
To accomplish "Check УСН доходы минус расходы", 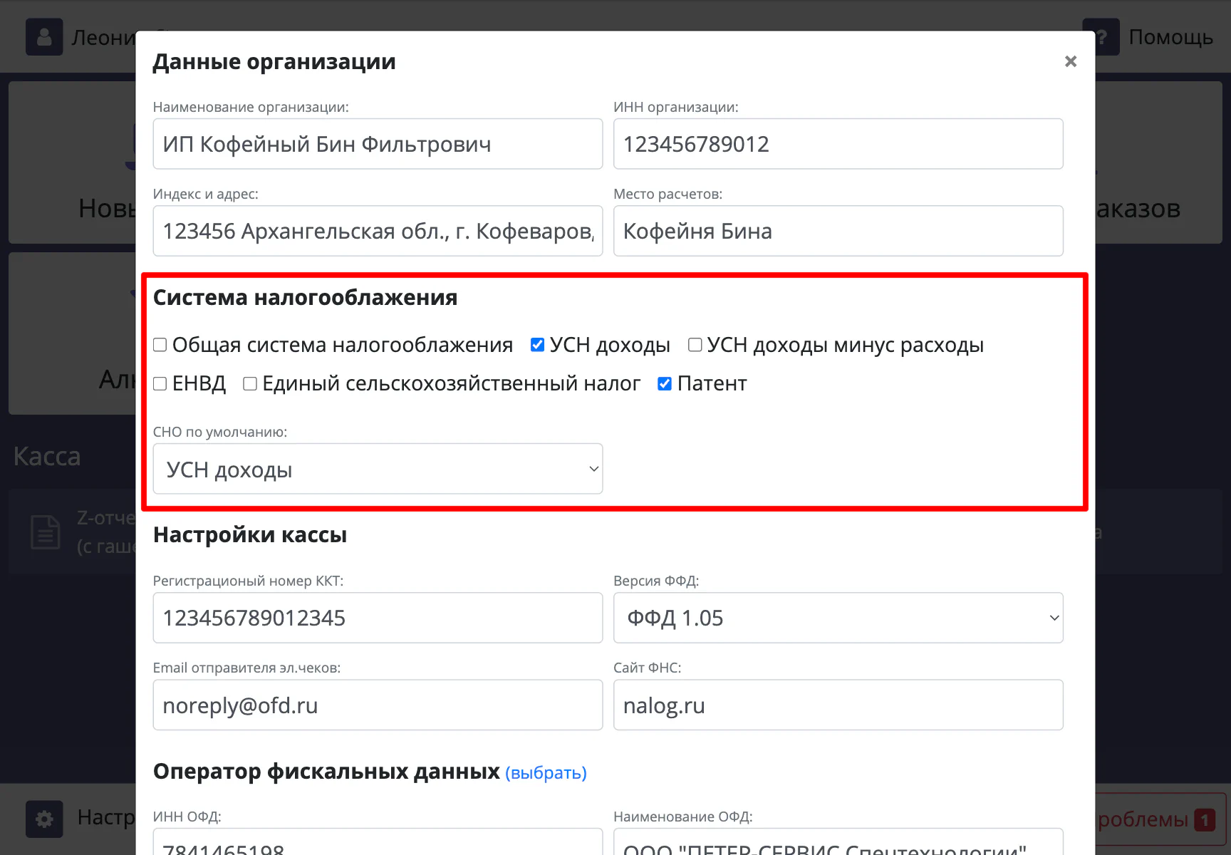I will (695, 345).
